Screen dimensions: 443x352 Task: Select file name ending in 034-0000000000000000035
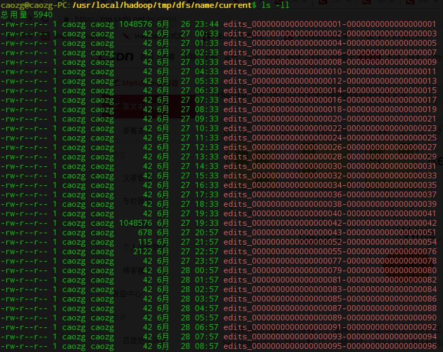[330, 185]
